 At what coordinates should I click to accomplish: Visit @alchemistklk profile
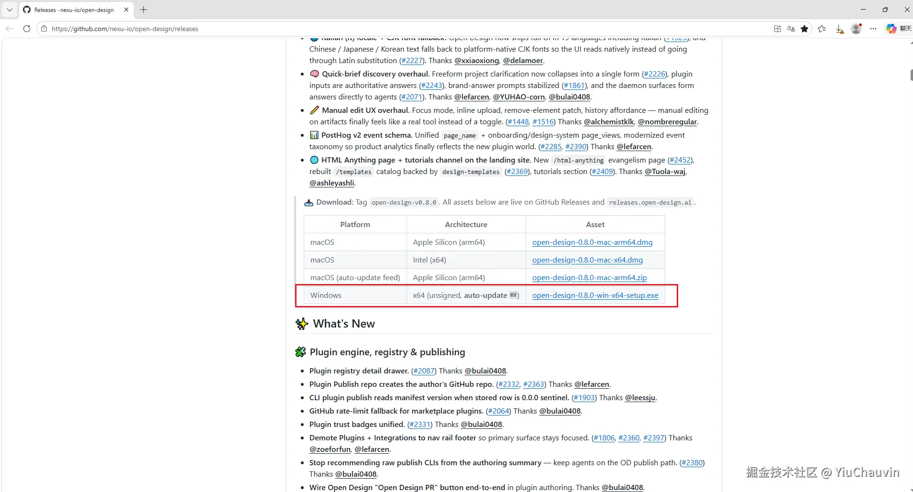click(609, 122)
